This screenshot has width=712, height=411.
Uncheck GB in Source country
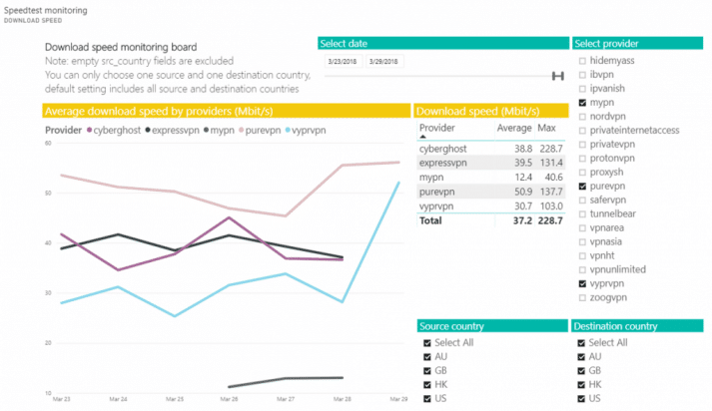(x=427, y=371)
